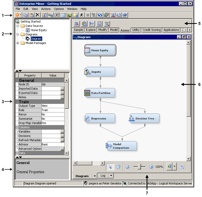Viewport: 202px width, 197px height.
Task: Click the blue Help book toolbar icon
Action: click(125, 15)
